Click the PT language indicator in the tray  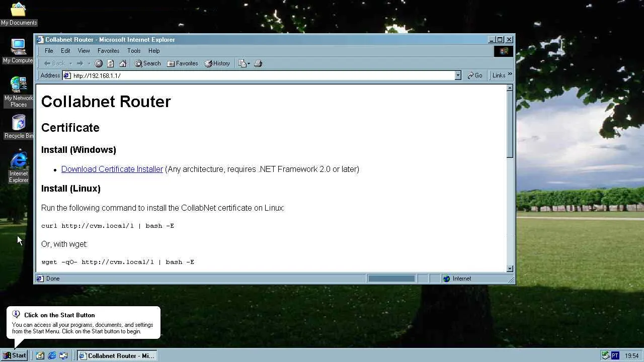615,355
